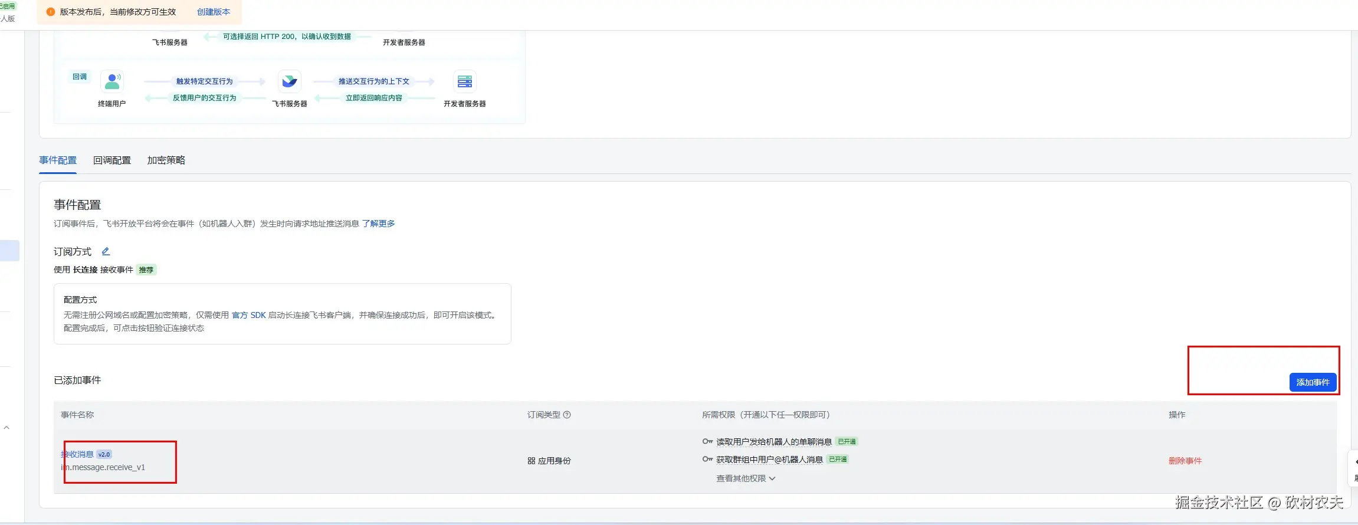This screenshot has width=1358, height=525.
Task: Click the blue 添加事件 button
Action: (x=1313, y=382)
